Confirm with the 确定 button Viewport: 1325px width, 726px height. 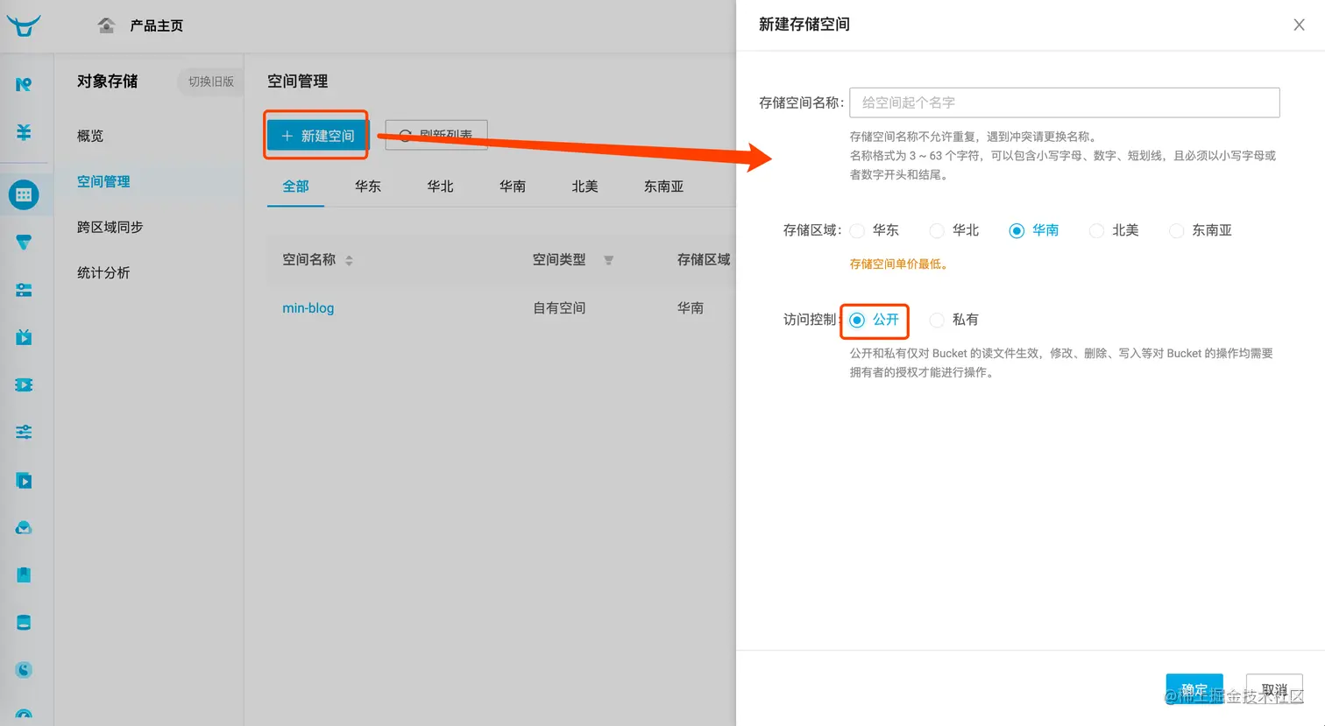1194,689
